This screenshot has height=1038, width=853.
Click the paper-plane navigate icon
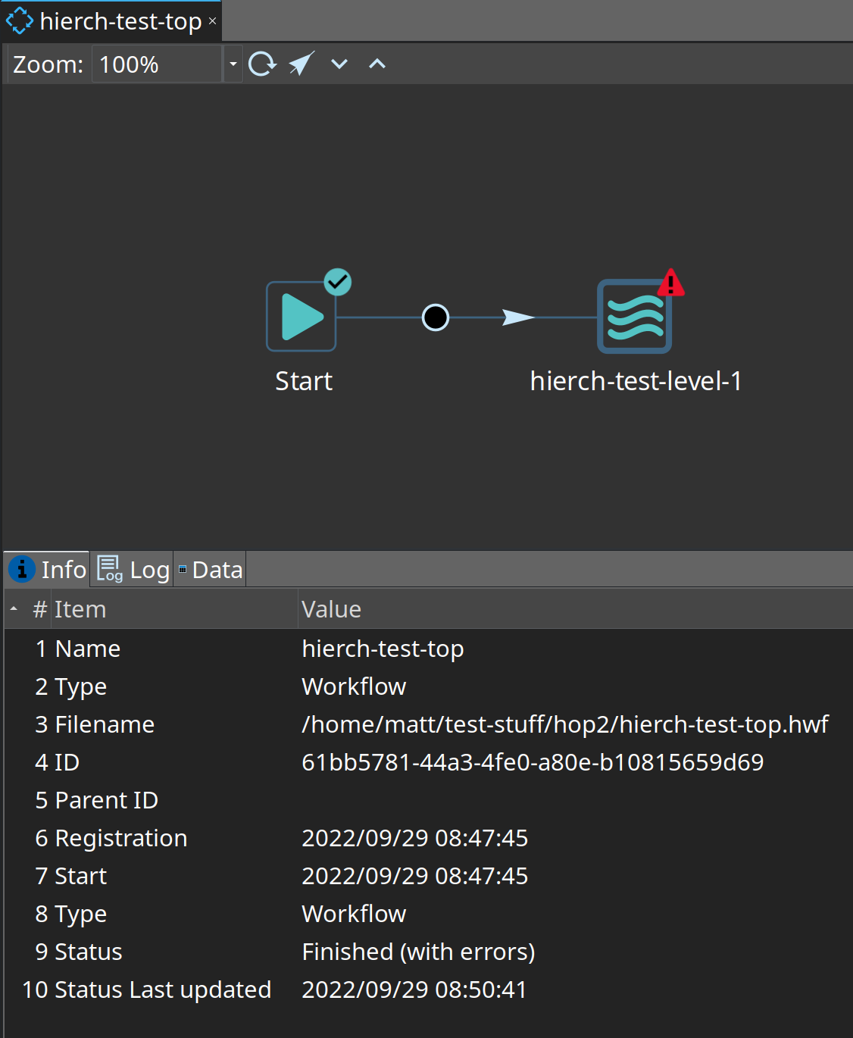[x=302, y=64]
